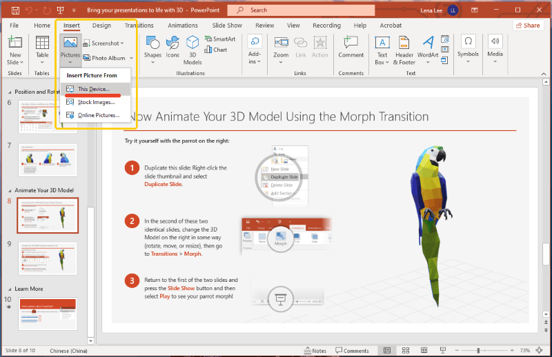The height and width of the screenshot is (357, 552).
Task: Switch to the Design tab
Action: point(101,25)
